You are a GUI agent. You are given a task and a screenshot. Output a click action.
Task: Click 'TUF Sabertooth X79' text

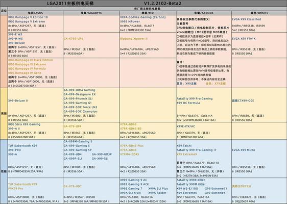point(22,184)
